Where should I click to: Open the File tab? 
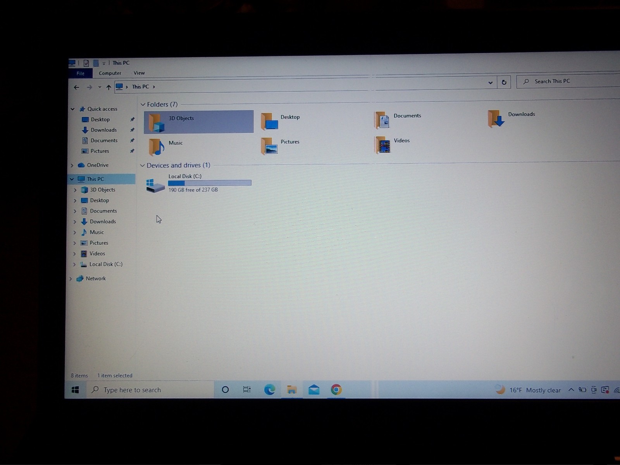coord(81,73)
